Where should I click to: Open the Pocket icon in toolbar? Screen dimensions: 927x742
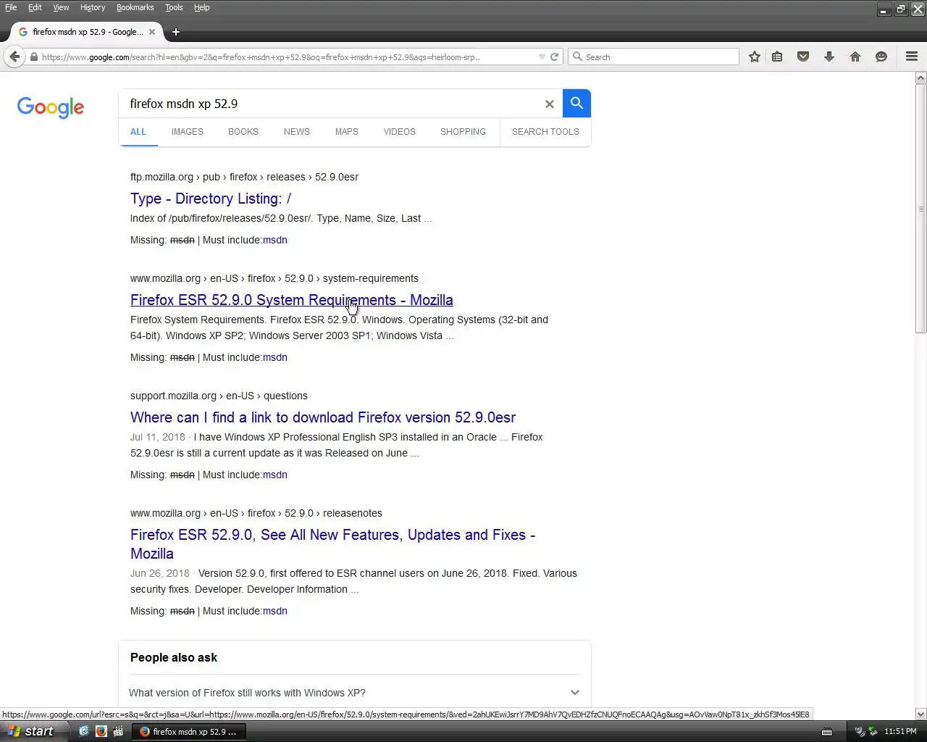point(803,57)
